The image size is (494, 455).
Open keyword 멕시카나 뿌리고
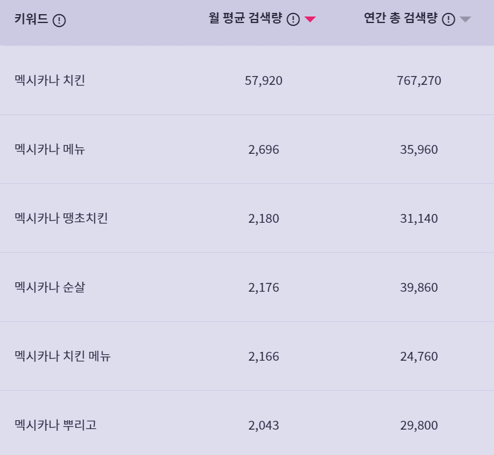click(x=55, y=426)
